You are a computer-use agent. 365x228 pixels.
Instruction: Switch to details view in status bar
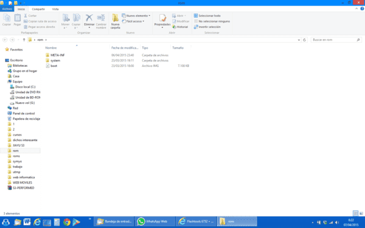355,213
